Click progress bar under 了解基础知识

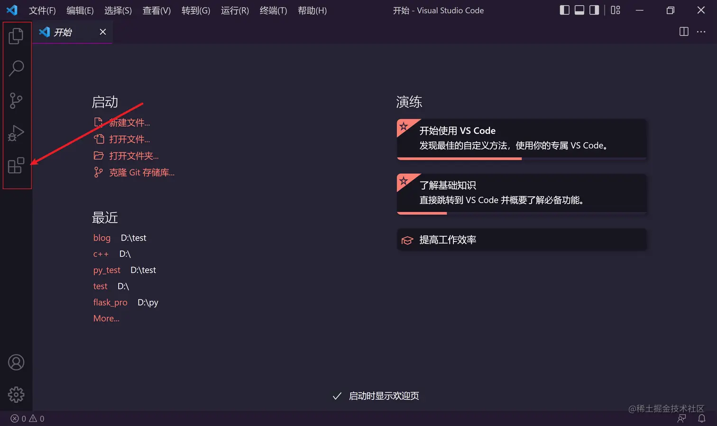522,213
